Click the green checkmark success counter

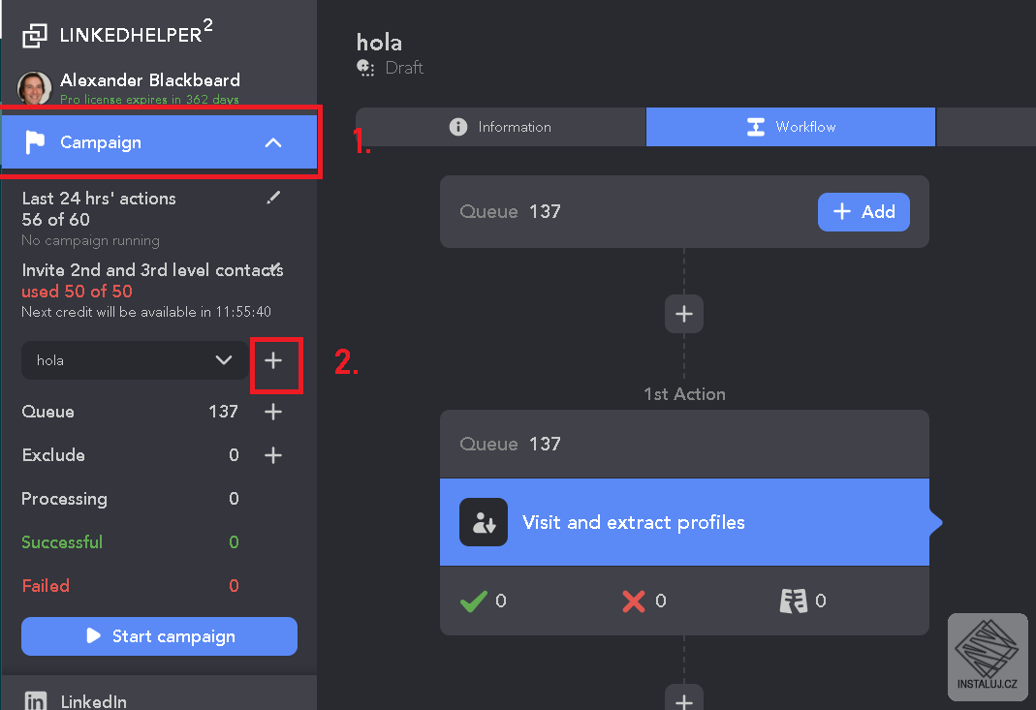[x=474, y=600]
